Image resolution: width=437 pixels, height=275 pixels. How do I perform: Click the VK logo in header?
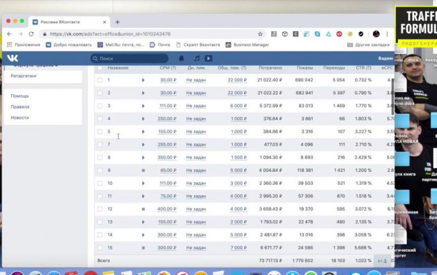pos(13,59)
